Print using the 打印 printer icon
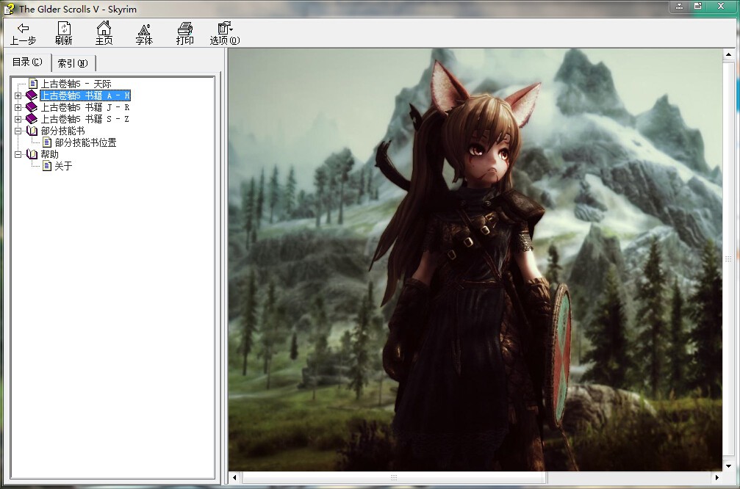The height and width of the screenshot is (489, 740). tap(184, 33)
